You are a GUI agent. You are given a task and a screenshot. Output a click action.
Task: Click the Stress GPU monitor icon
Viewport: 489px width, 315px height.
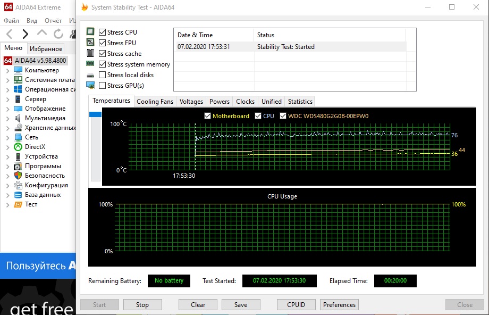(x=90, y=85)
